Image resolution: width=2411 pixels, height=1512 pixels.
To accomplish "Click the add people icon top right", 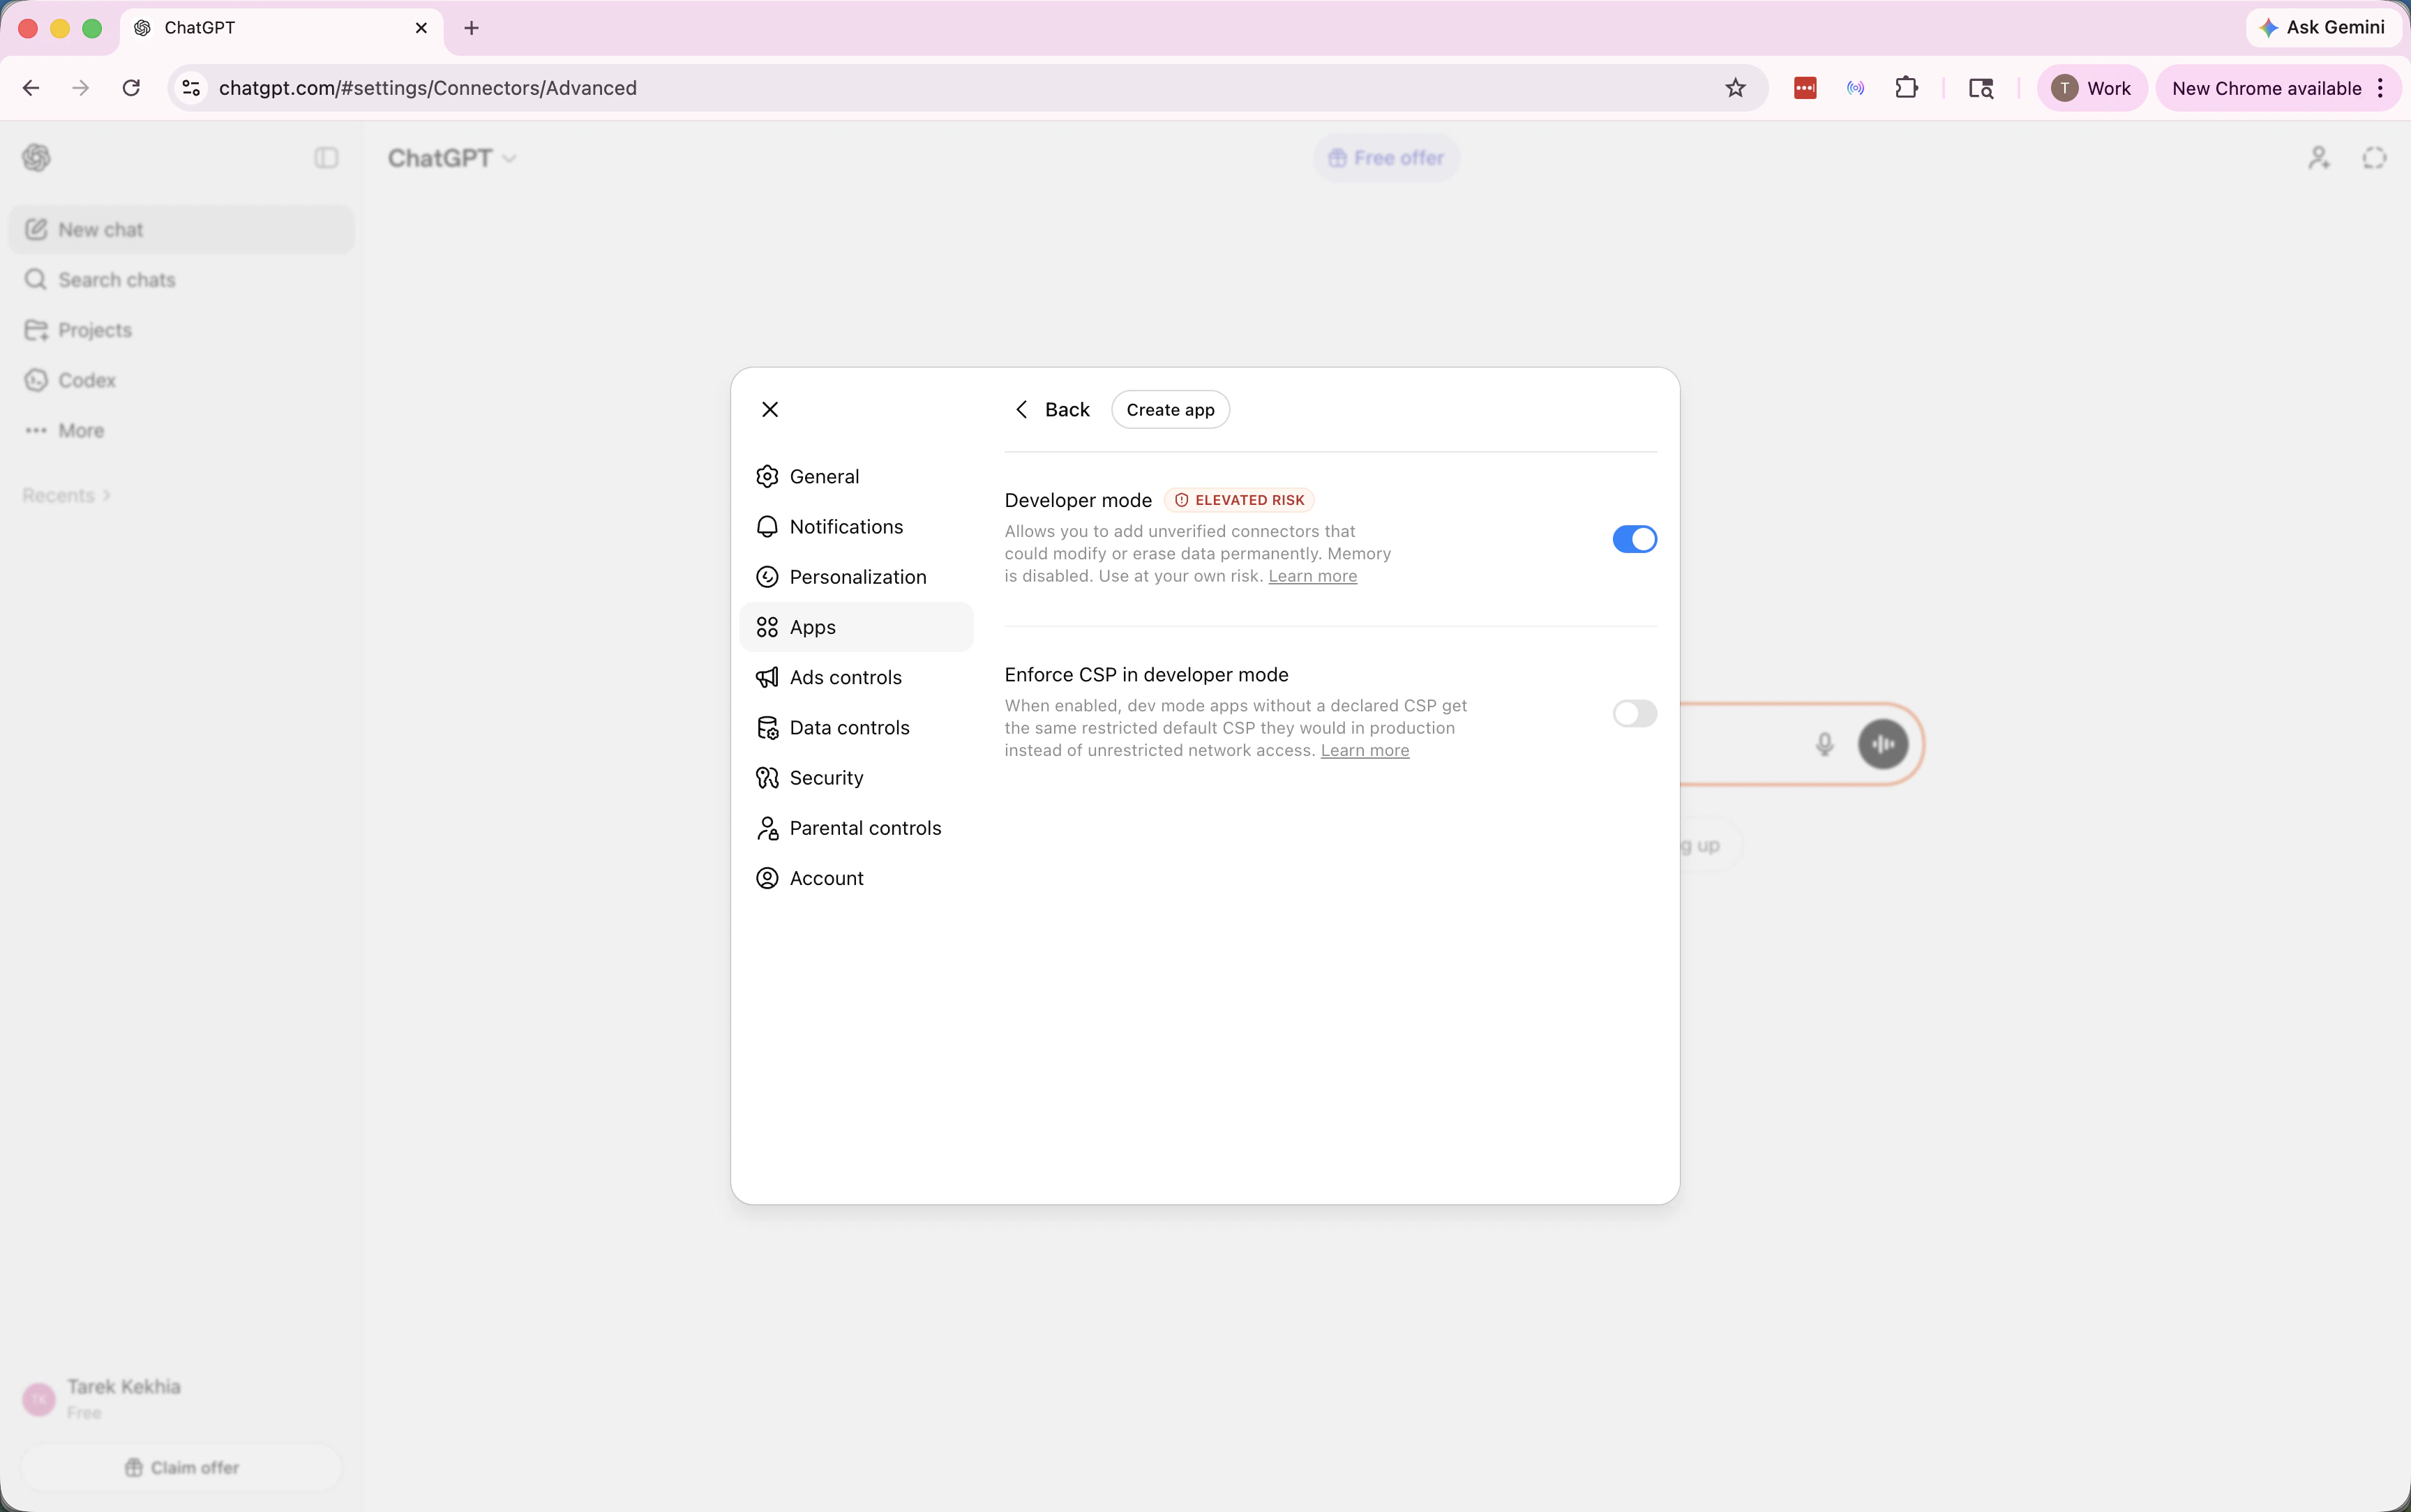I will 2319,158.
